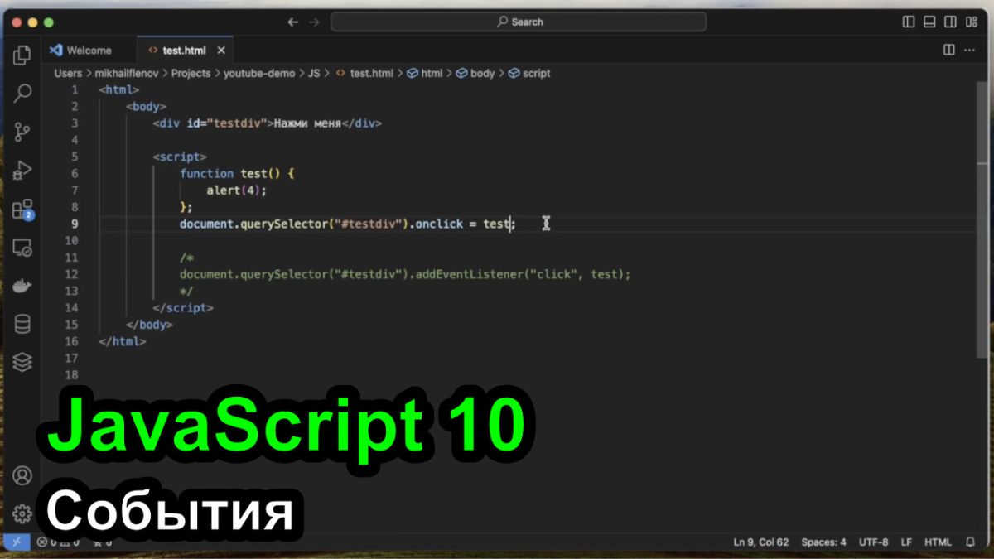Click the closing </body> tag on line 15
The width and height of the screenshot is (994, 559).
(x=150, y=325)
